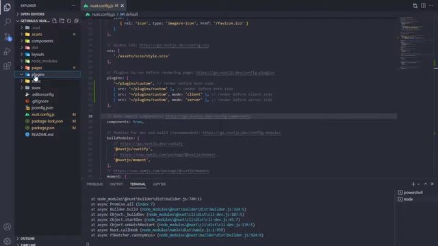The width and height of the screenshot is (438, 246).
Task: Open the package.json file
Action: click(42, 128)
